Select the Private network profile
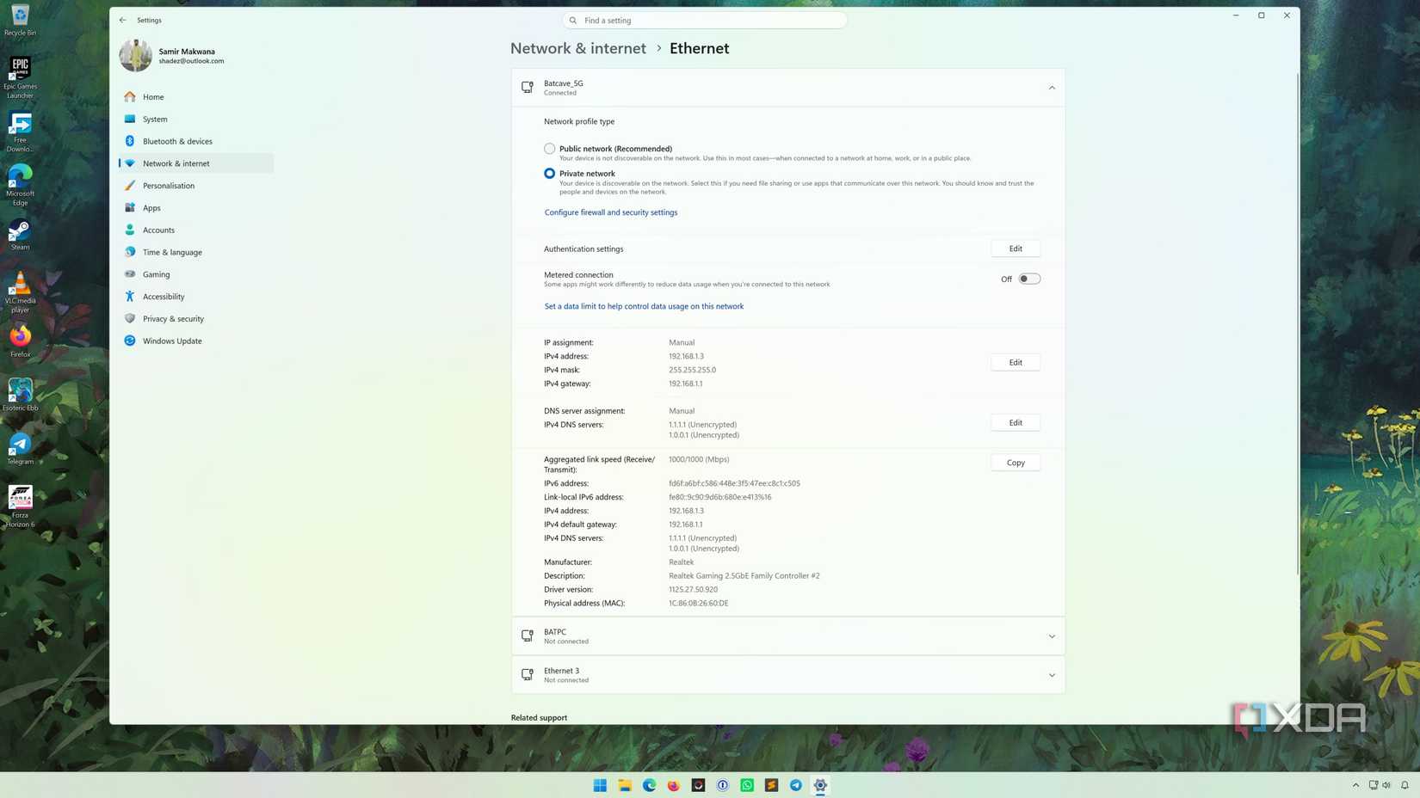 tap(549, 174)
